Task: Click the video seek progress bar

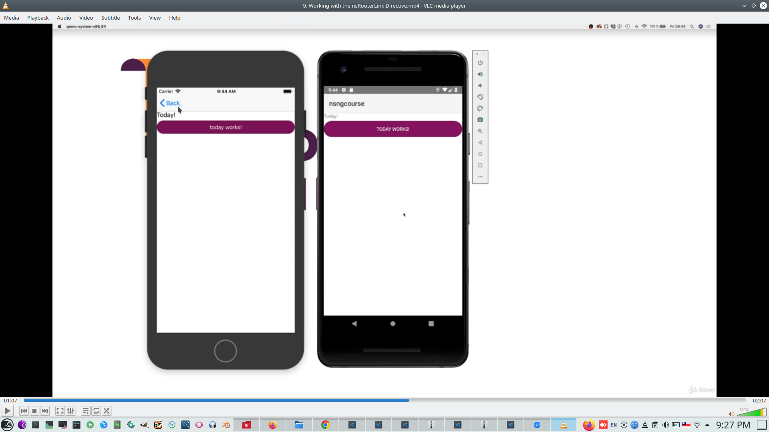Action: 384,400
